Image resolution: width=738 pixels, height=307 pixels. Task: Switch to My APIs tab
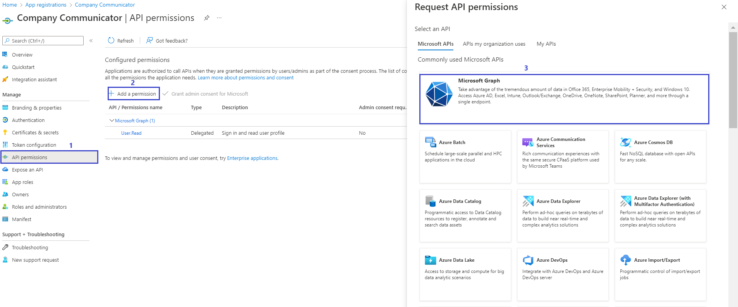(546, 44)
